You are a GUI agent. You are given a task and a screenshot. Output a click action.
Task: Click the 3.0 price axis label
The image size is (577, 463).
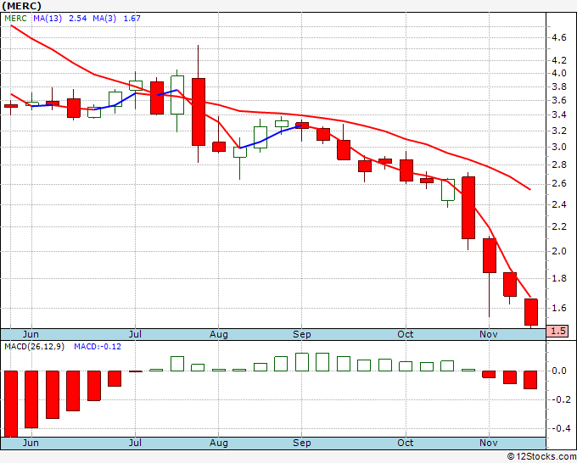(x=558, y=147)
